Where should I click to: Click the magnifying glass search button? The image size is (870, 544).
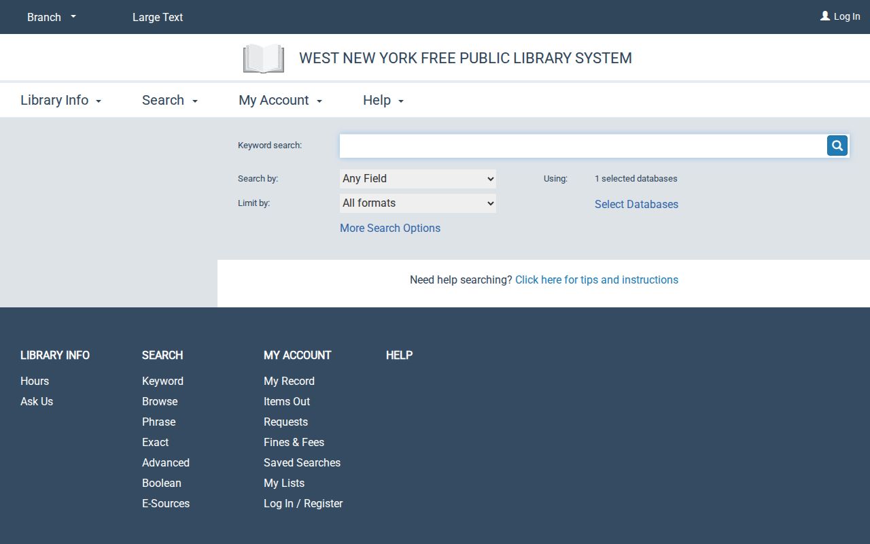[x=837, y=146]
